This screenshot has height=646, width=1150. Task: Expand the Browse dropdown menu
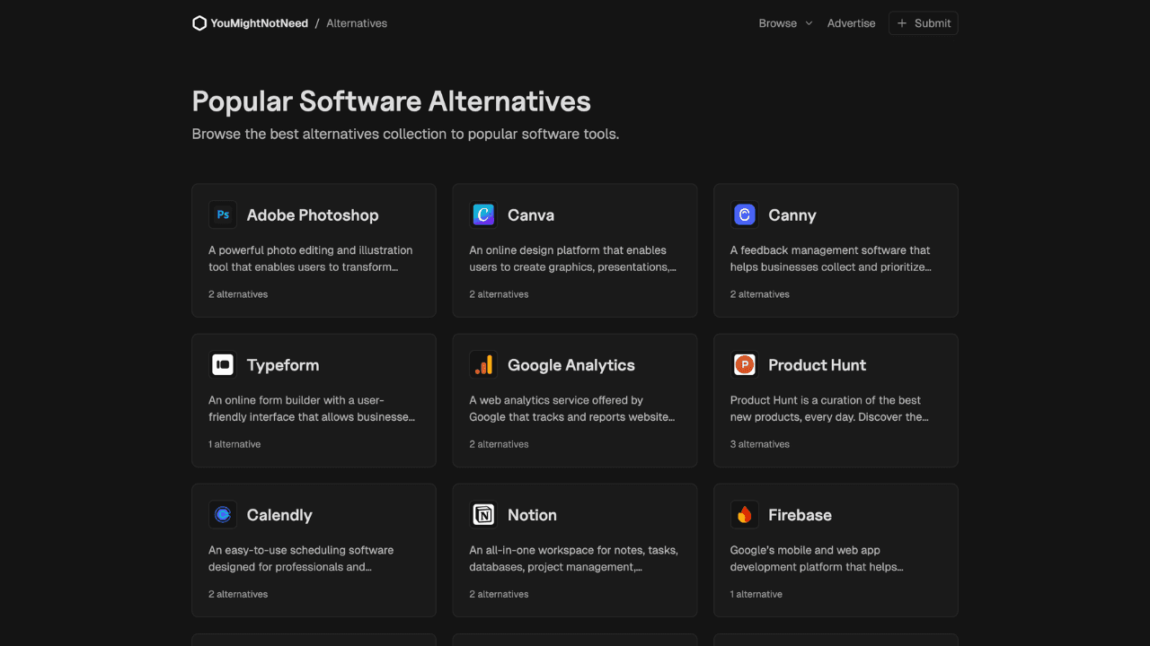[x=778, y=23]
